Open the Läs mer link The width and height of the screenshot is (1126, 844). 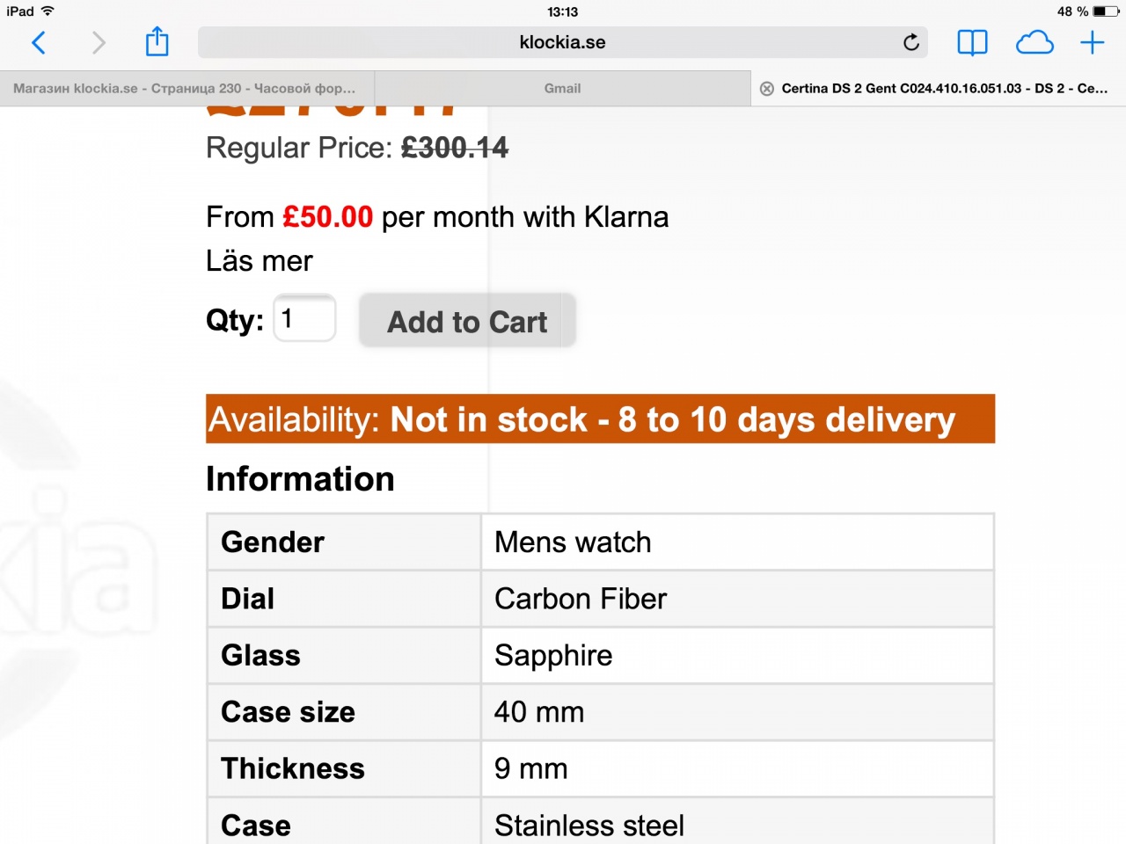pos(260,261)
